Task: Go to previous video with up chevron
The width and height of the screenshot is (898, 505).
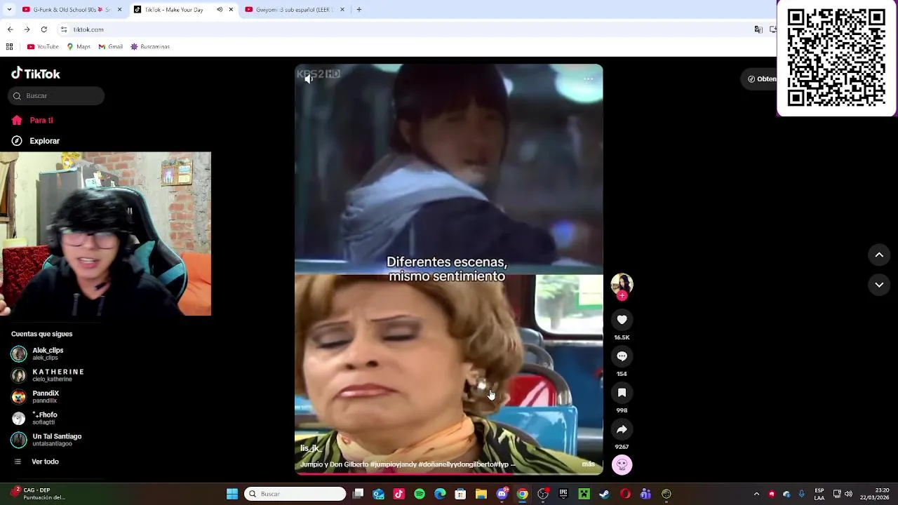Action: pyautogui.click(x=879, y=255)
